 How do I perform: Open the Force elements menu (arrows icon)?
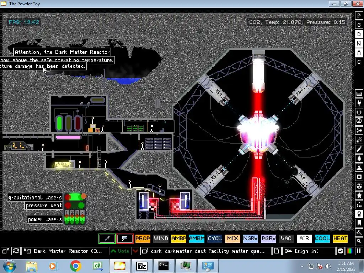[x=359, y=131]
